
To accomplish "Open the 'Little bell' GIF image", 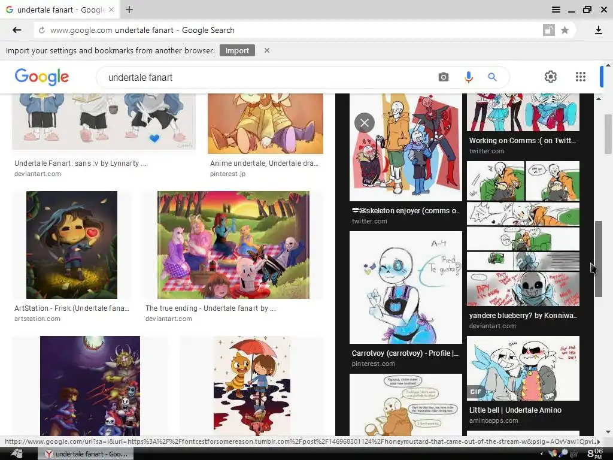I will [523, 368].
